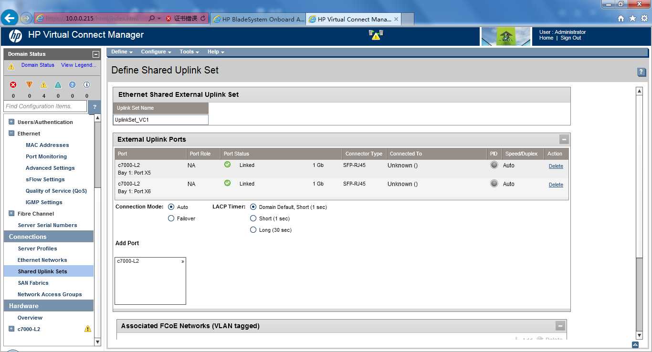Image resolution: width=652 pixels, height=352 pixels.
Task: Delete Port X5 uplink
Action: click(x=556, y=166)
